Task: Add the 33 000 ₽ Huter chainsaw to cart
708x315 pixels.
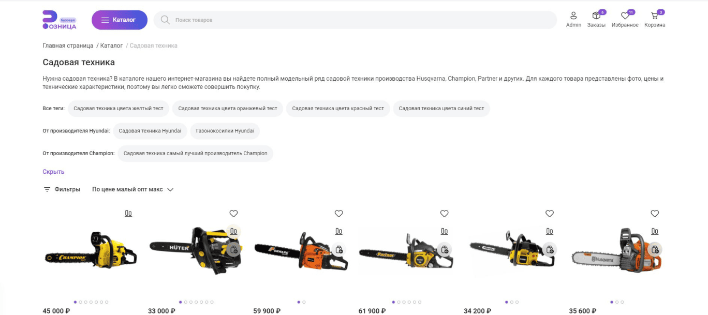Action: pos(234,249)
